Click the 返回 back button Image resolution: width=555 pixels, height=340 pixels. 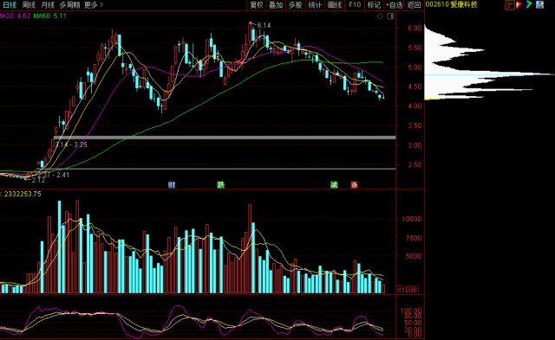click(414, 5)
